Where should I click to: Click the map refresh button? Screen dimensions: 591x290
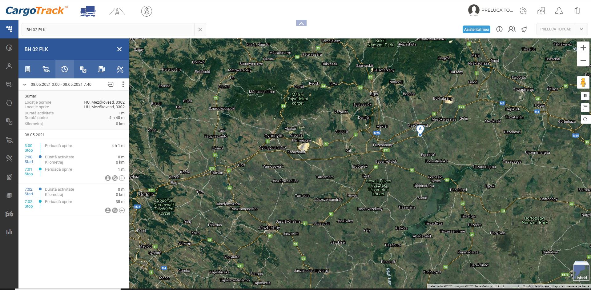click(585, 119)
